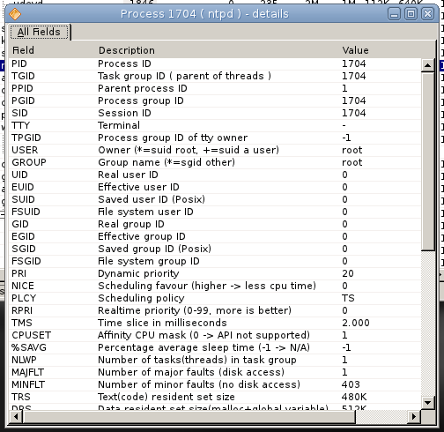
Task: Click the value 20 for PRI
Action: [348, 273]
